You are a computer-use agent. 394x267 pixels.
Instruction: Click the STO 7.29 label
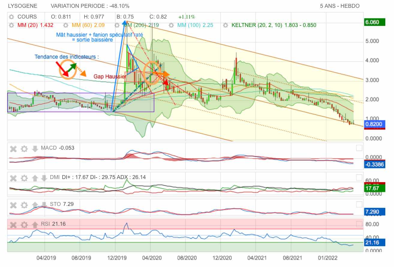[62, 204]
